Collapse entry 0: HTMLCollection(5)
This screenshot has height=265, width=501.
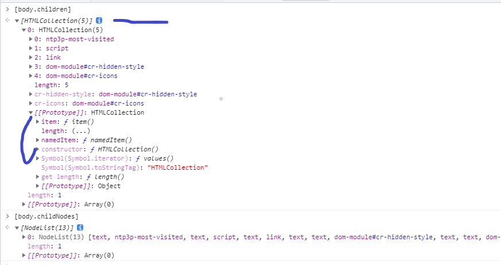click(x=24, y=30)
